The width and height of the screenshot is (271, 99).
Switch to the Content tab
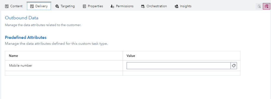point(14,6)
